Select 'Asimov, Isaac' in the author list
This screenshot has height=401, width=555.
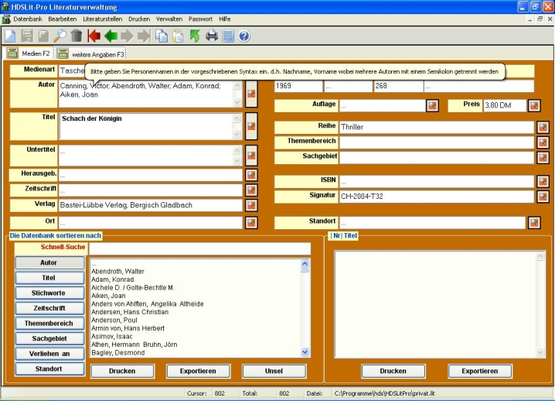pos(113,337)
